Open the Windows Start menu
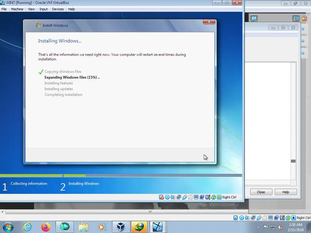311x233 pixels. point(8,227)
